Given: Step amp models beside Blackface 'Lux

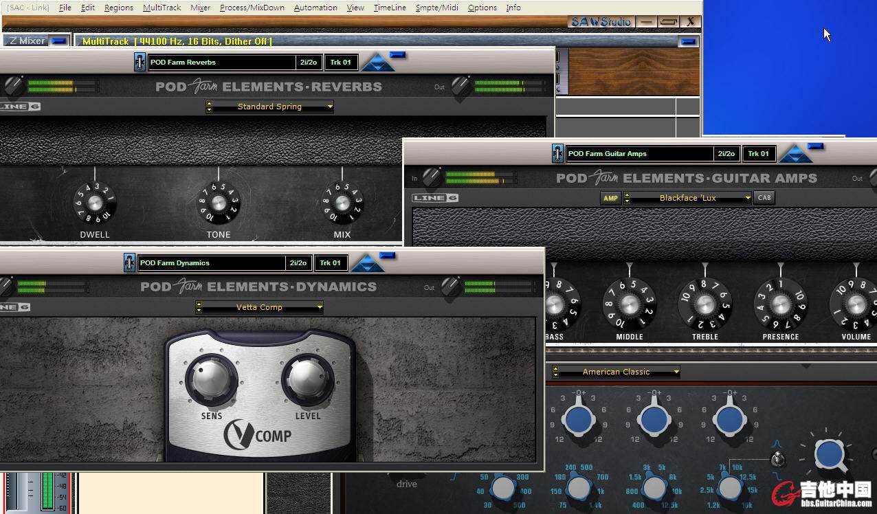Looking at the screenshot, I should [627, 198].
